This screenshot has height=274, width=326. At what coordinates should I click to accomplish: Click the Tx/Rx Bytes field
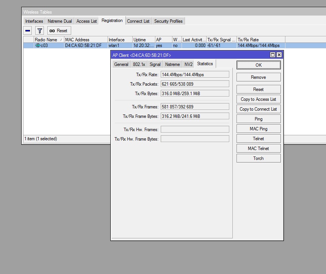tap(195, 93)
